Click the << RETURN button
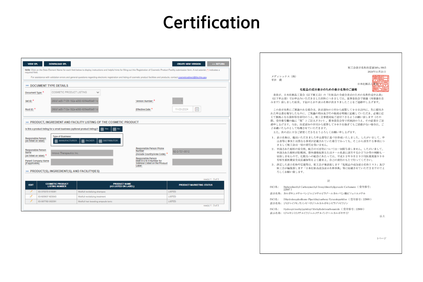 [218, 64]
